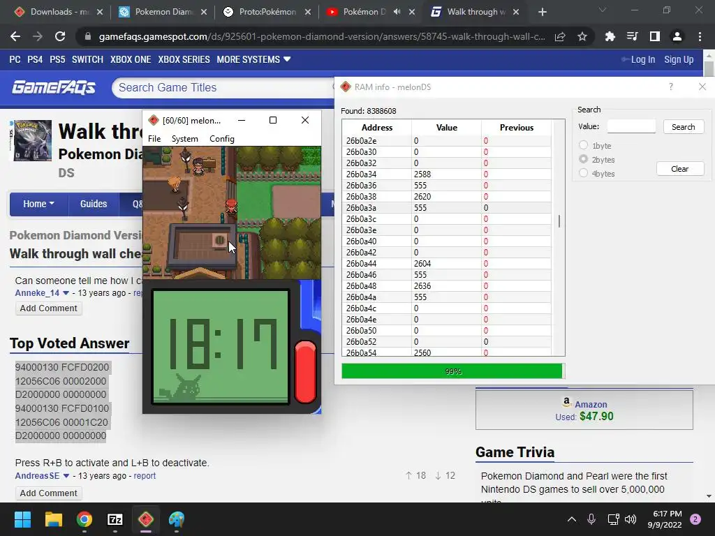Toggle Chrome side panel icon
This screenshot has height=536, width=715.
655,36
